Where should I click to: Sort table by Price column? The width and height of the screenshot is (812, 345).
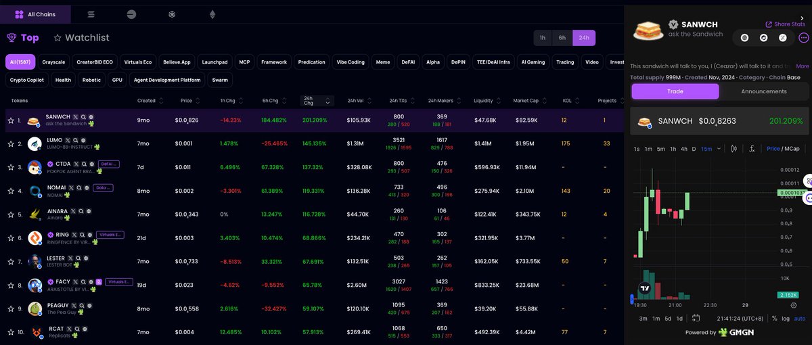pyautogui.click(x=189, y=101)
